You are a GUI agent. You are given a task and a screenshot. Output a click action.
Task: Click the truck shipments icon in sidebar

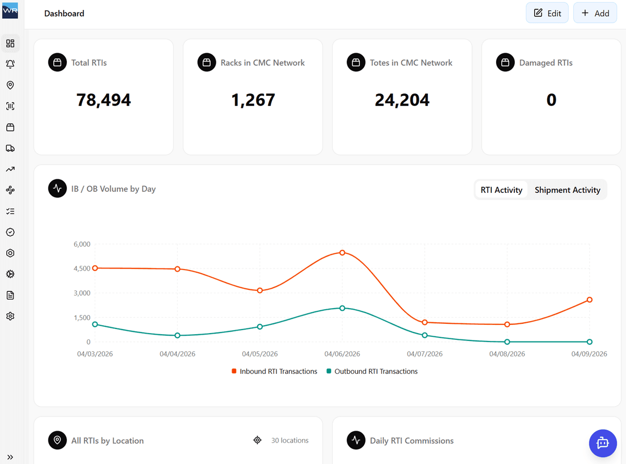[x=10, y=148]
